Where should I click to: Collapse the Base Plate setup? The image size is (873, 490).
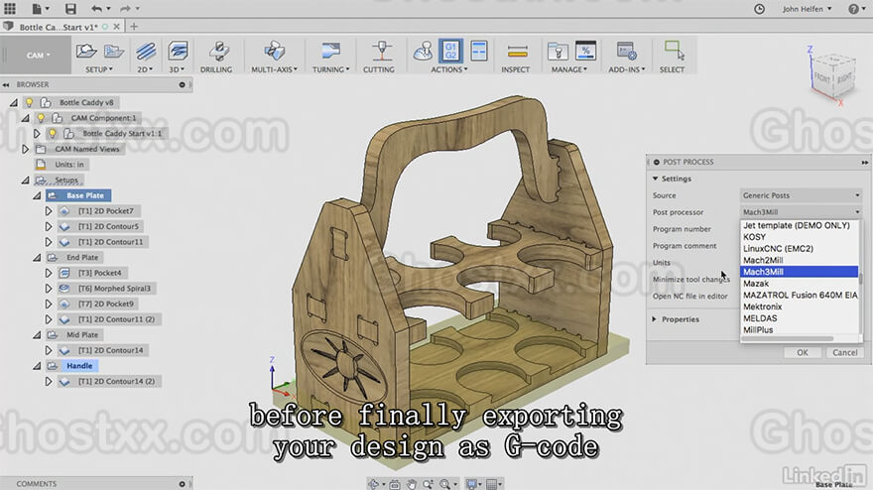pyautogui.click(x=37, y=196)
